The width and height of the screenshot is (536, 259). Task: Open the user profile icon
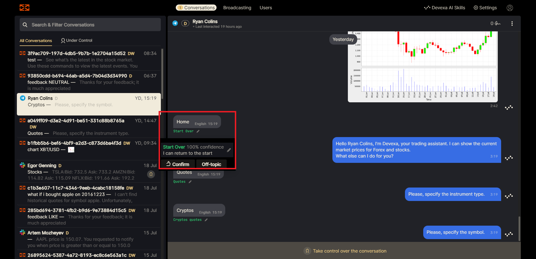[510, 8]
